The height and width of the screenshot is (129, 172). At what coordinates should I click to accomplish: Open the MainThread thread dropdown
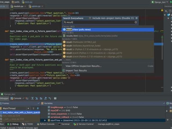[x=28, y=108]
